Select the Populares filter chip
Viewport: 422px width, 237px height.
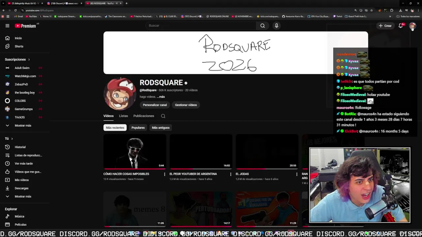click(138, 128)
